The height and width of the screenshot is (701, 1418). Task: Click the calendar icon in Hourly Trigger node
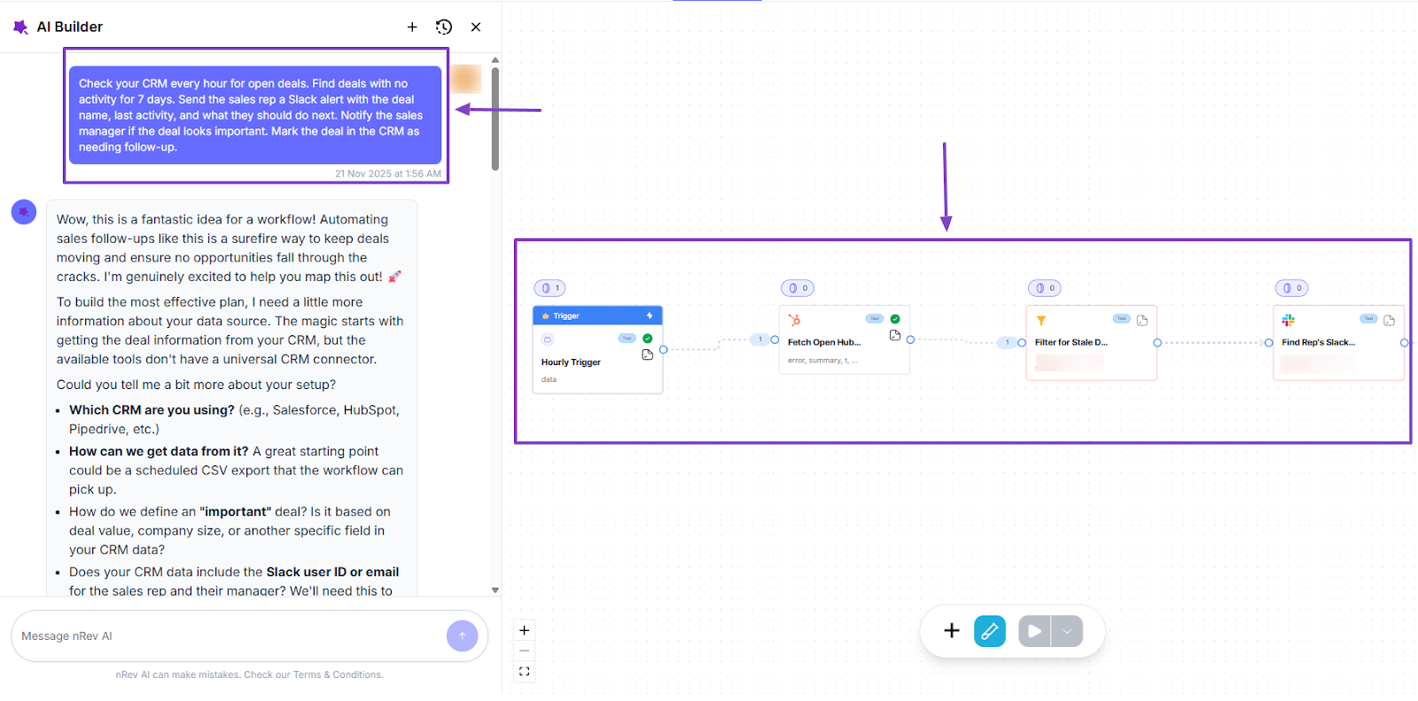548,339
